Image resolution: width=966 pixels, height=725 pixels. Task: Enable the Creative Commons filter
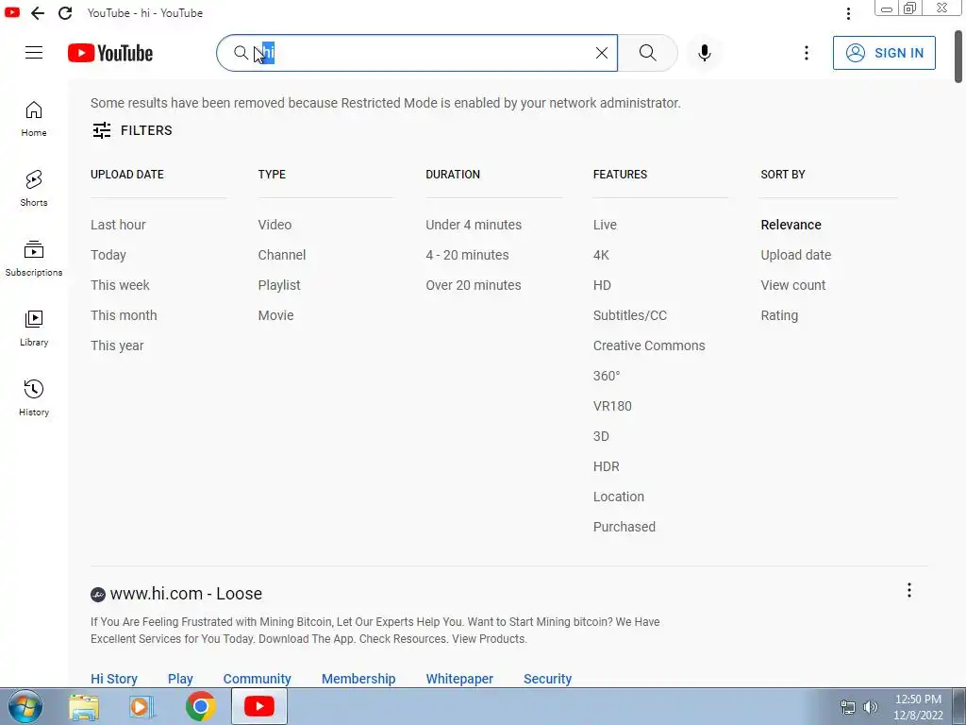[x=649, y=346]
